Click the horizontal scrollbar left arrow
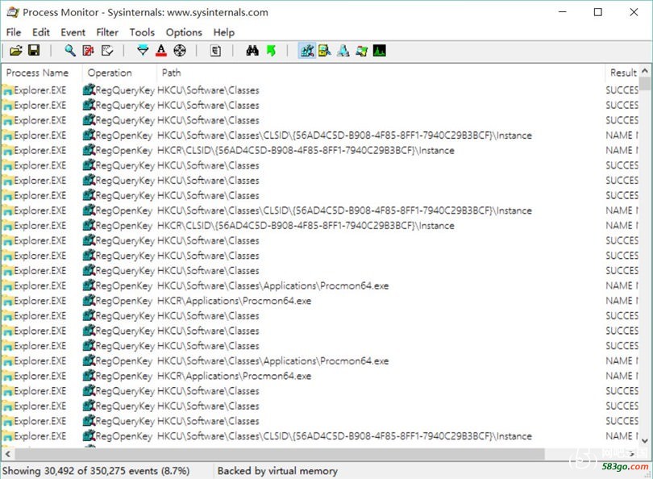The image size is (653, 479). (8, 454)
